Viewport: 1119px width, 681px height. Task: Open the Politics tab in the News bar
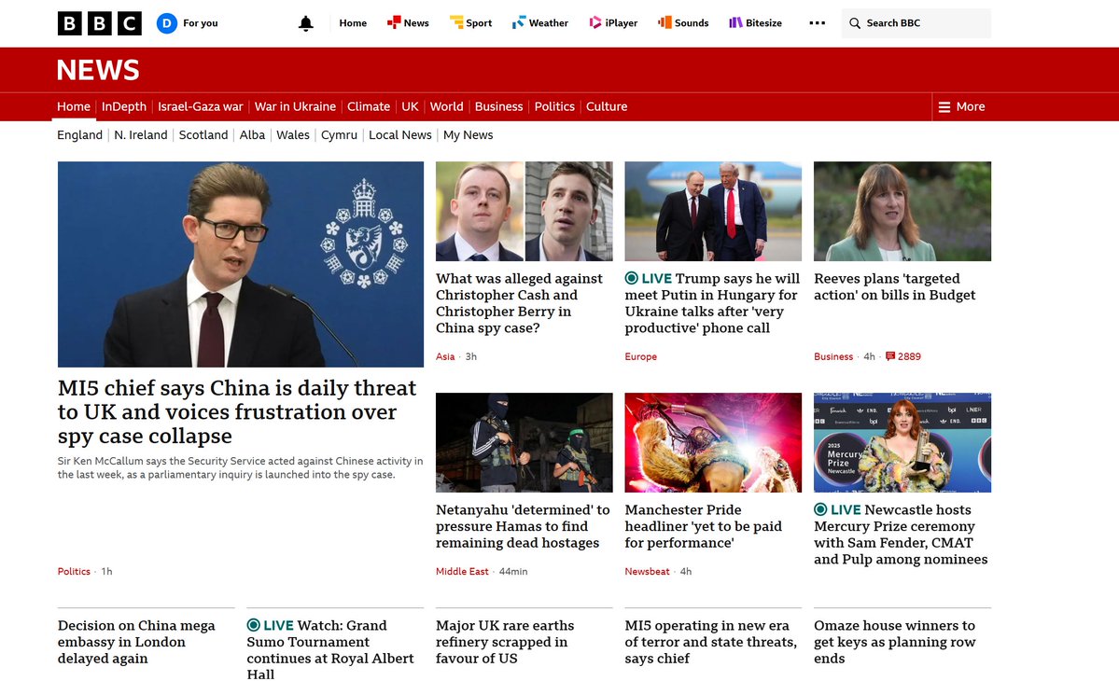tap(554, 107)
